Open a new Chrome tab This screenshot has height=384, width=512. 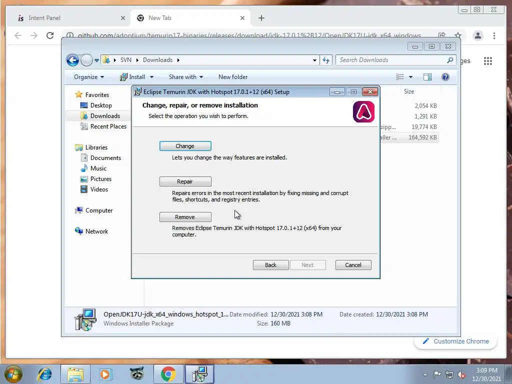261,18
